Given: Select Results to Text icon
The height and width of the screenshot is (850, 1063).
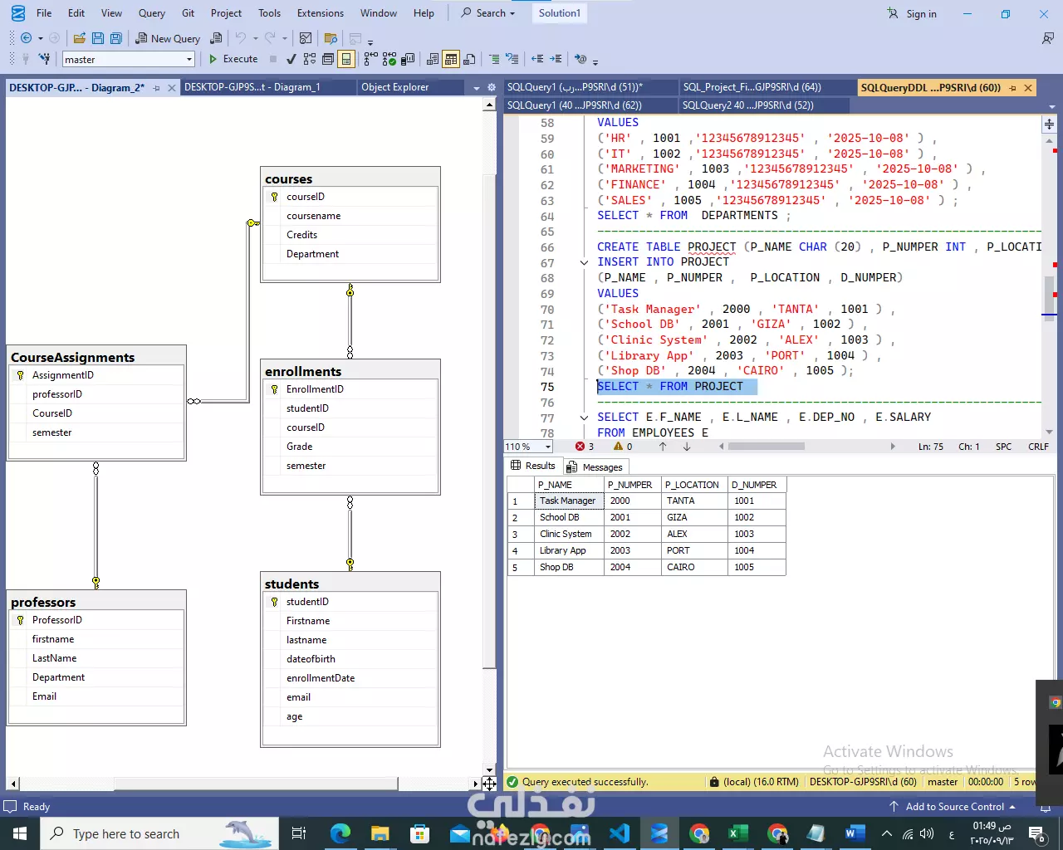Looking at the screenshot, I should click(x=433, y=59).
